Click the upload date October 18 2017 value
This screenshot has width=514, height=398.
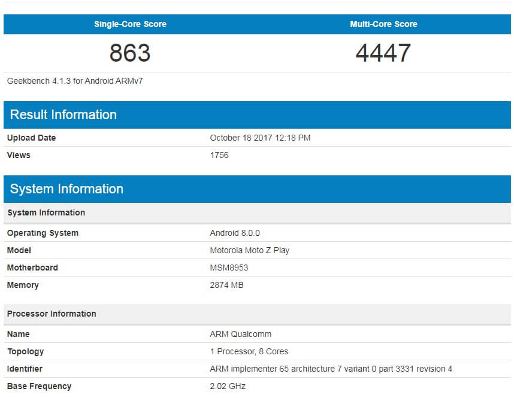[260, 138]
